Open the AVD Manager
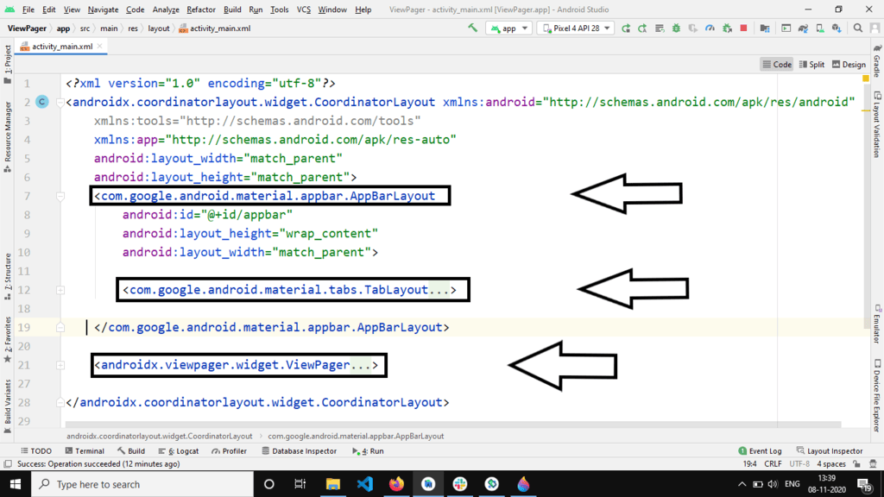Image resolution: width=884 pixels, height=497 pixels. [x=820, y=28]
